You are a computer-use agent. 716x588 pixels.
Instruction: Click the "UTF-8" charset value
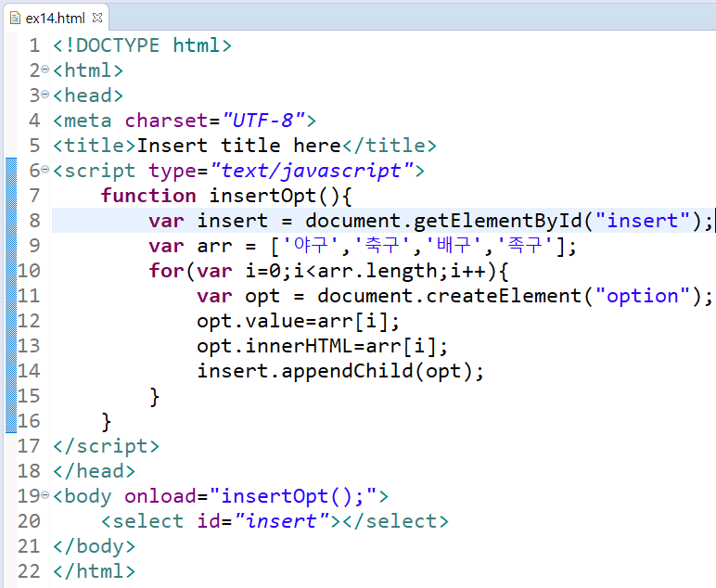[263, 121]
